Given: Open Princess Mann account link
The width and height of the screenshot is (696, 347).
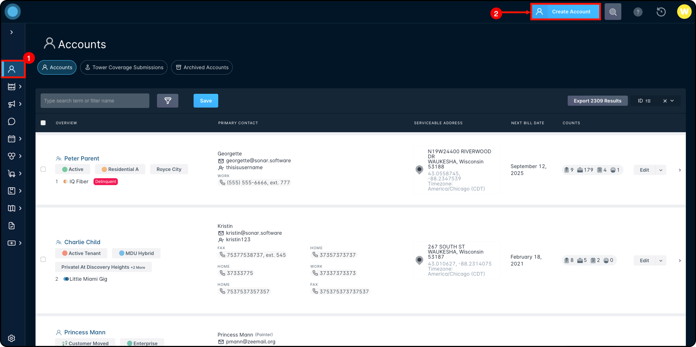Looking at the screenshot, I should click(x=85, y=332).
